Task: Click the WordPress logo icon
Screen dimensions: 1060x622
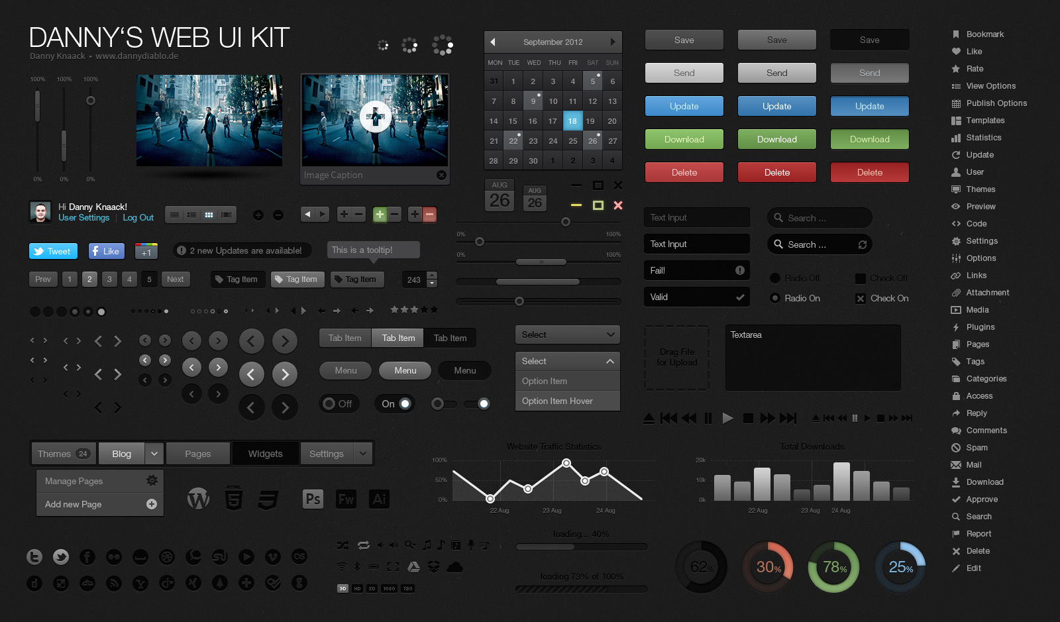Action: 198,499
